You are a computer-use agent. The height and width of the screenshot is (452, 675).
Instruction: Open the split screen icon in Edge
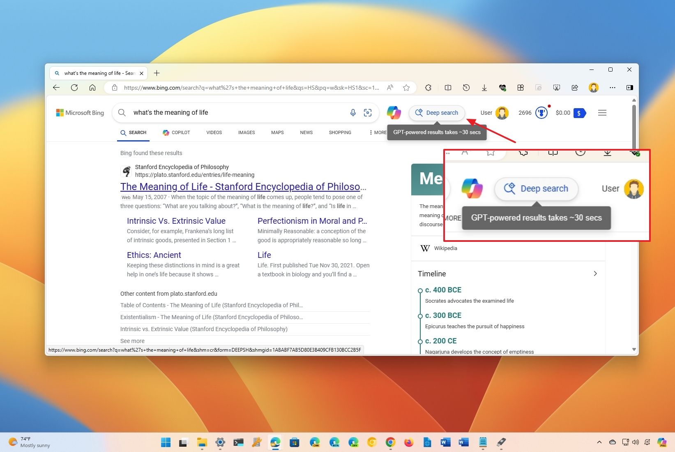point(448,88)
